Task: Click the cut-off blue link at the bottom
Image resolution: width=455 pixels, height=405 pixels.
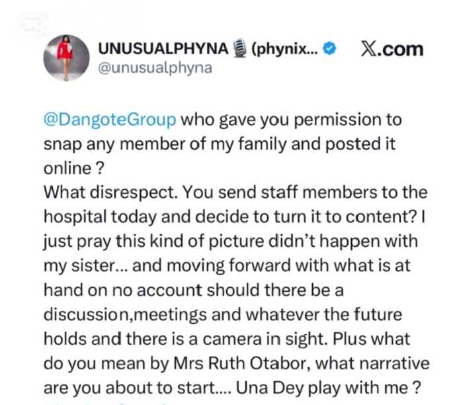Action: [99, 402]
